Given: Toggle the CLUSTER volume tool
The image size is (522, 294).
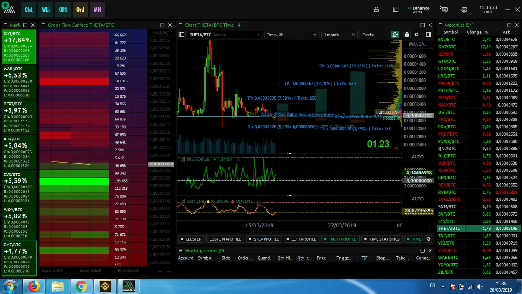Looking at the screenshot, I should (x=190, y=239).
